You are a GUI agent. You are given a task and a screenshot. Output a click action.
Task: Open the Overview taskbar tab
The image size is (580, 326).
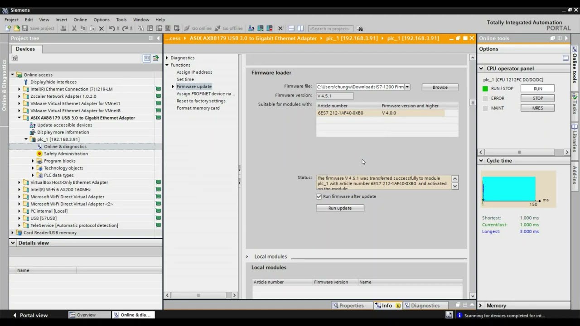point(89,315)
